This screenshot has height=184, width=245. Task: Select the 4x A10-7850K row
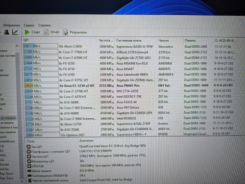(129, 130)
